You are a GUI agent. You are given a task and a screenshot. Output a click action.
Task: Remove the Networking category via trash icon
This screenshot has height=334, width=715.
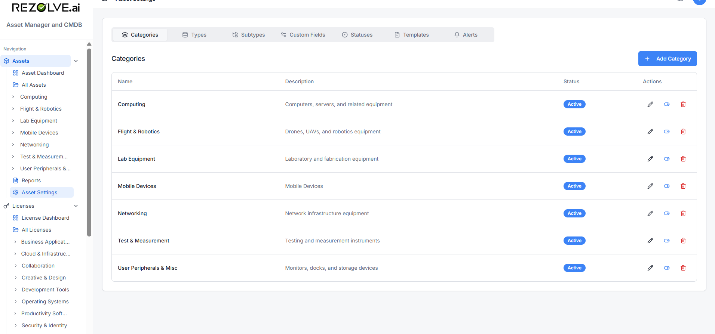pos(683,213)
